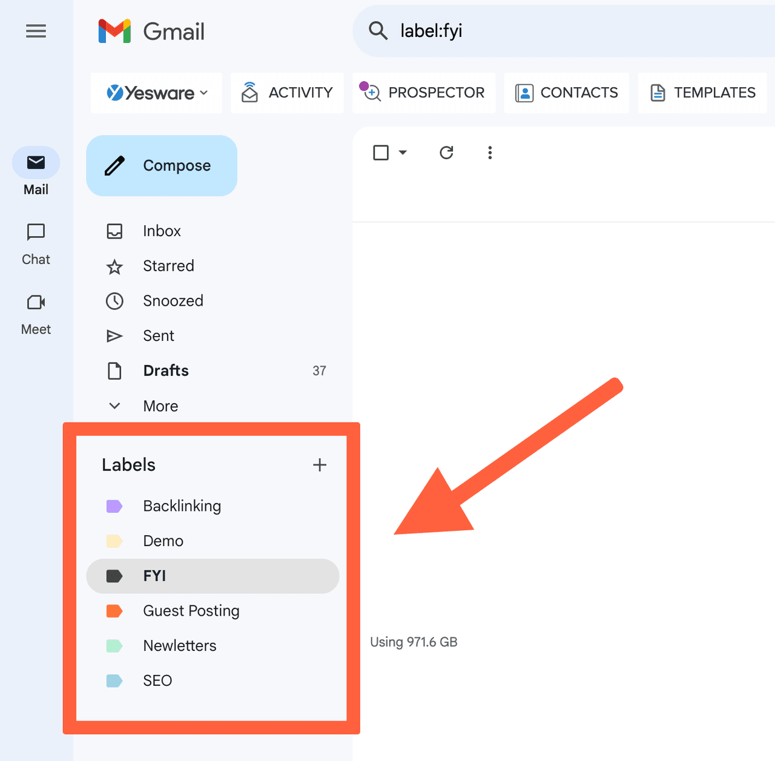The image size is (775, 761).
Task: Expand the More folders list
Action: 160,406
